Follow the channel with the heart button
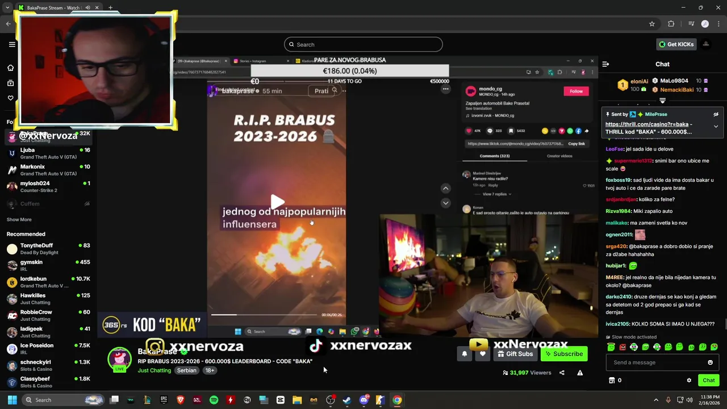The width and height of the screenshot is (727, 409). point(482,354)
